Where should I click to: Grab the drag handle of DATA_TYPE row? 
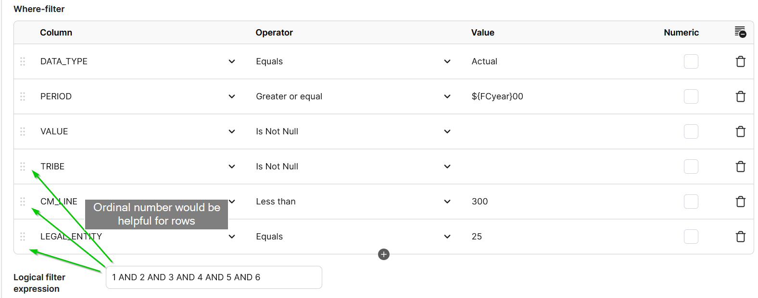pyautogui.click(x=23, y=61)
